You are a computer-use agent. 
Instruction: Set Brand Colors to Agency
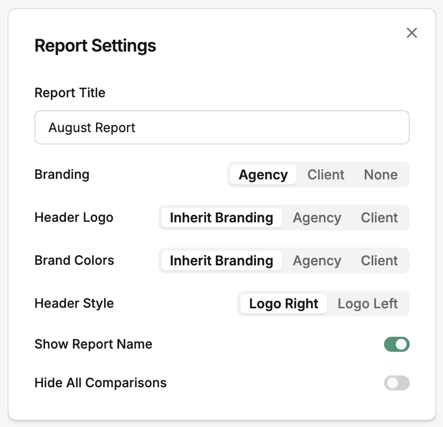(x=317, y=260)
